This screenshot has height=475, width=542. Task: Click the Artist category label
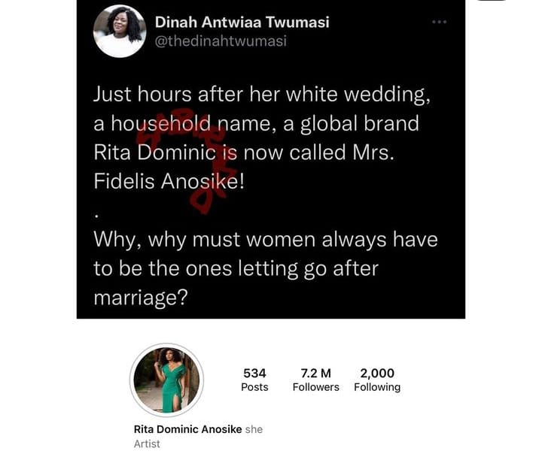(147, 443)
